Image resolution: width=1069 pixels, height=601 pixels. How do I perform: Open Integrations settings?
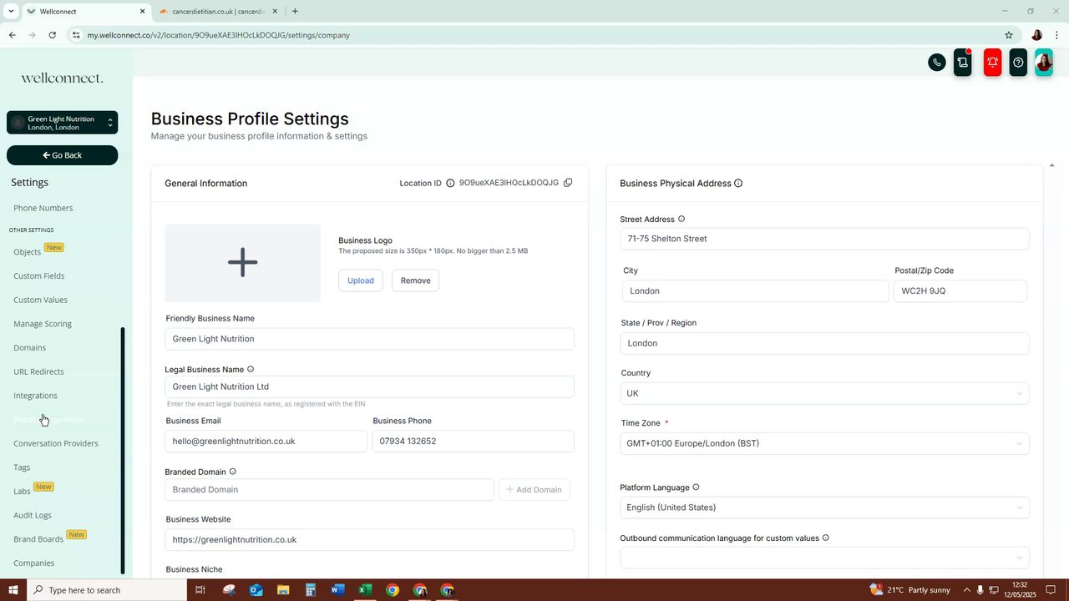(35, 396)
